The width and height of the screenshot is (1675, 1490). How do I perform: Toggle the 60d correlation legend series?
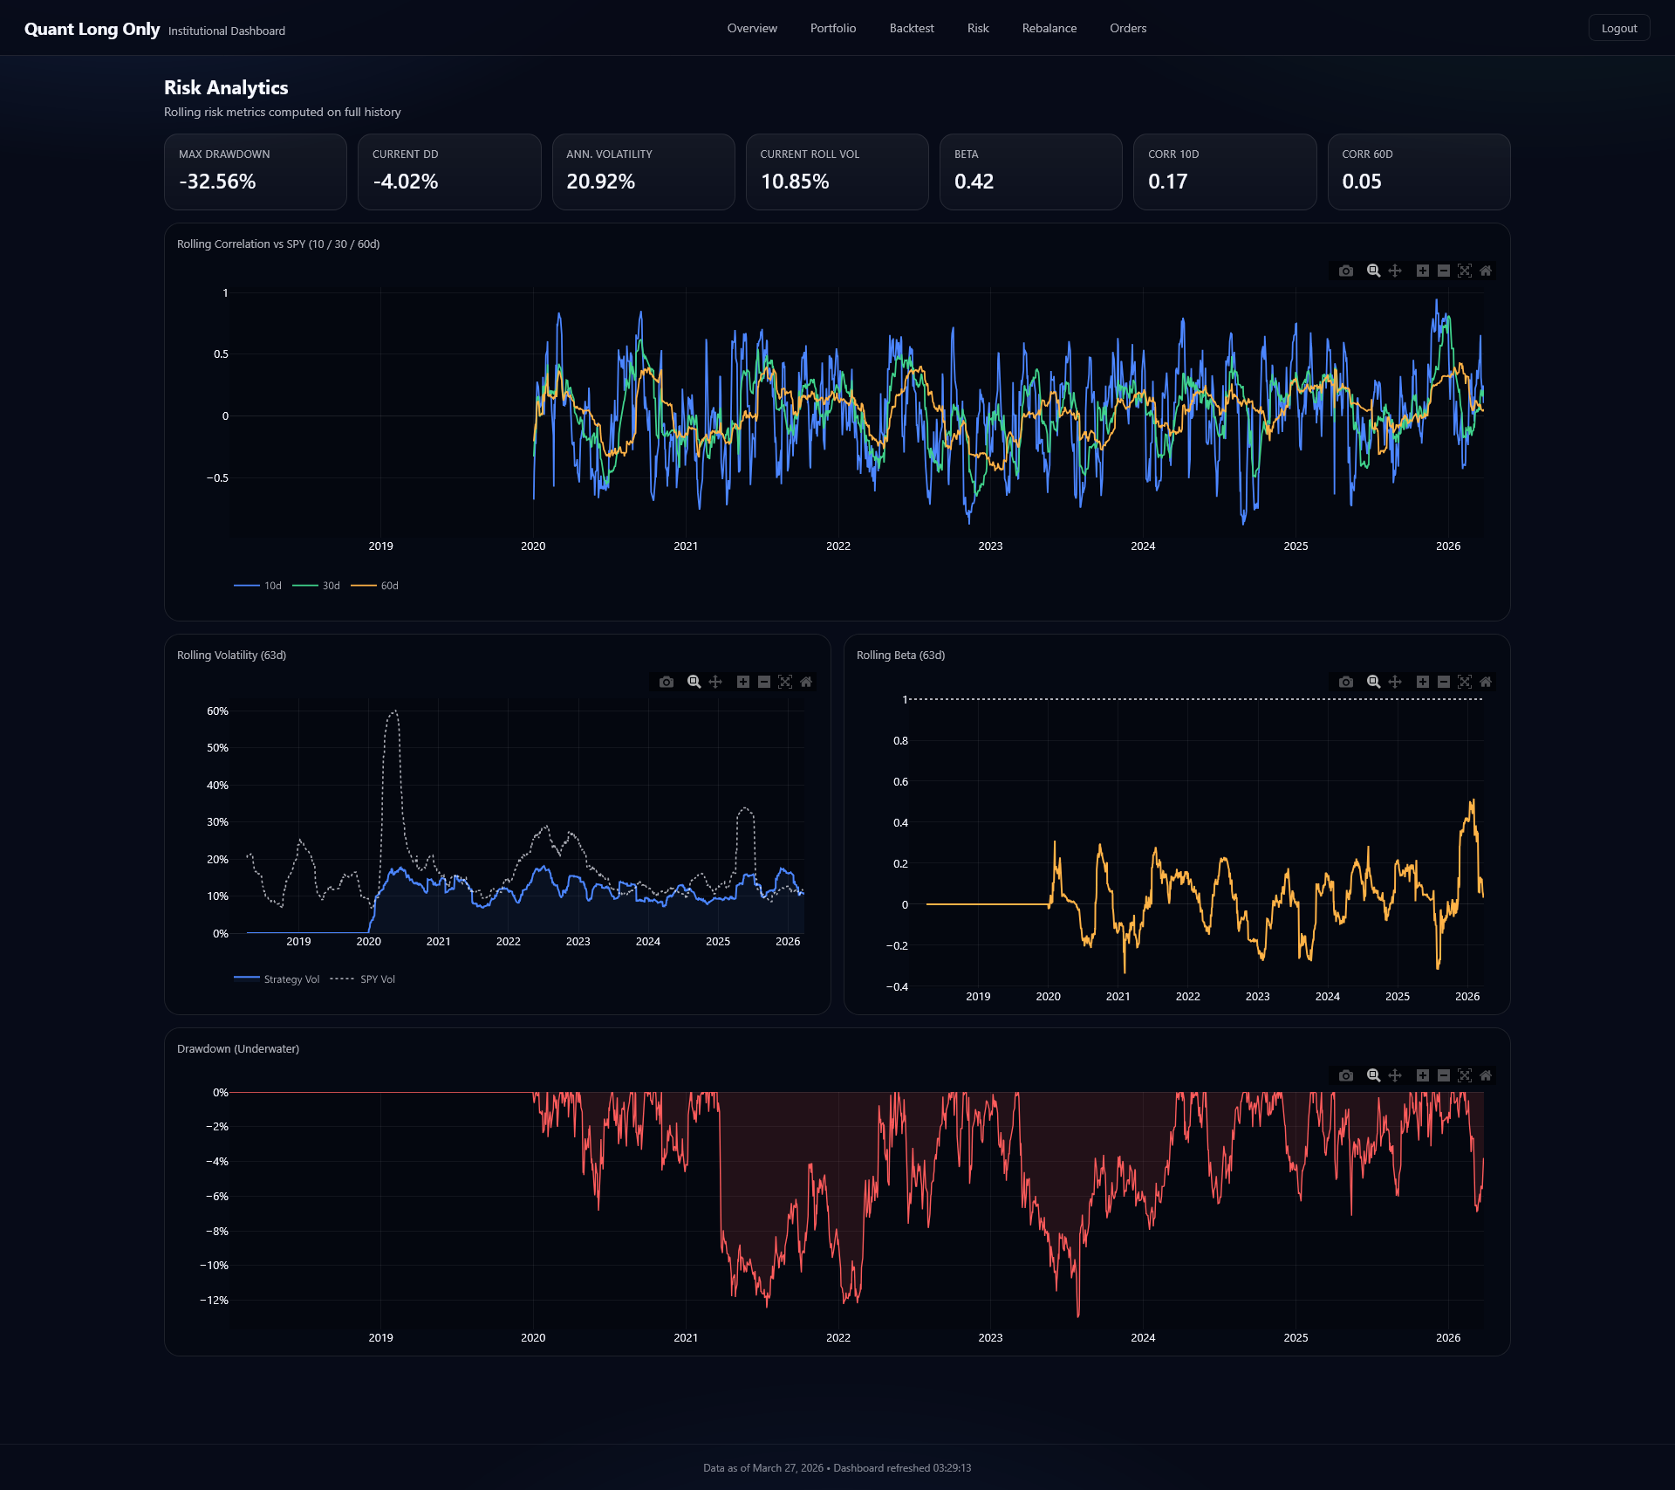pyautogui.click(x=375, y=586)
